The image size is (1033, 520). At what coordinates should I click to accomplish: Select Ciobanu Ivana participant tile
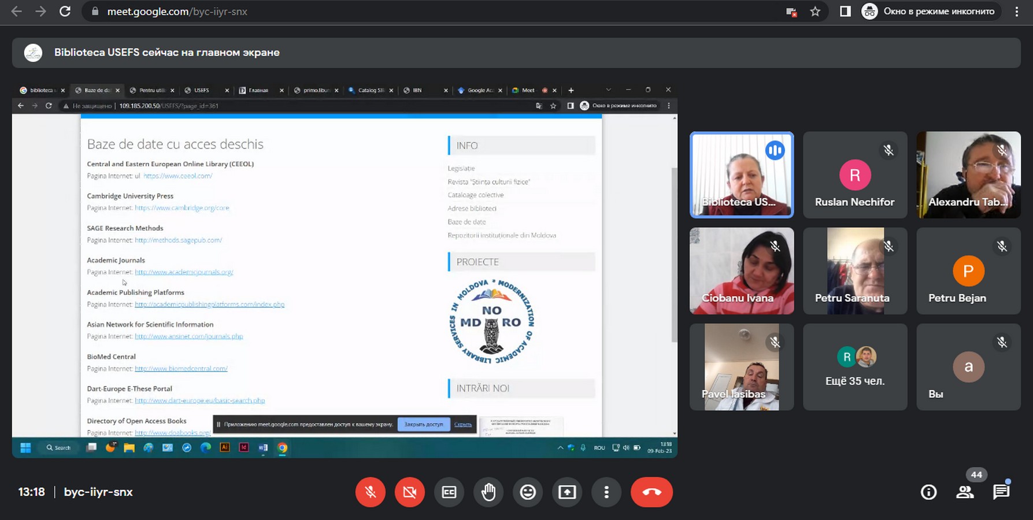coord(742,271)
